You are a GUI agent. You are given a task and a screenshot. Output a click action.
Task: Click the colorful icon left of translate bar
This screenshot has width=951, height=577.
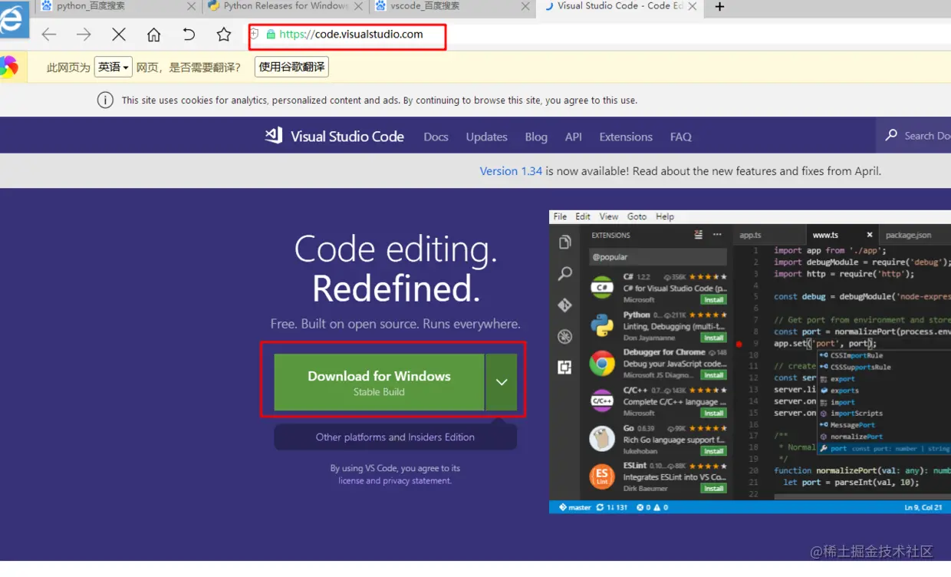8,67
